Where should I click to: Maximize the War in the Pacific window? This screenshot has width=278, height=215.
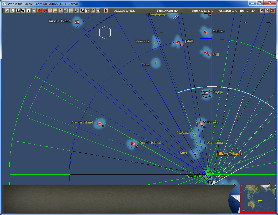pos(260,3)
